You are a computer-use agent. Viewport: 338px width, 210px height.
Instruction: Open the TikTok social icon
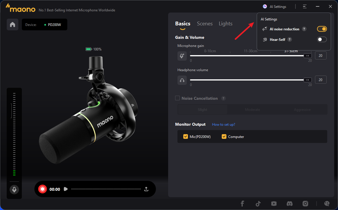click(258, 204)
